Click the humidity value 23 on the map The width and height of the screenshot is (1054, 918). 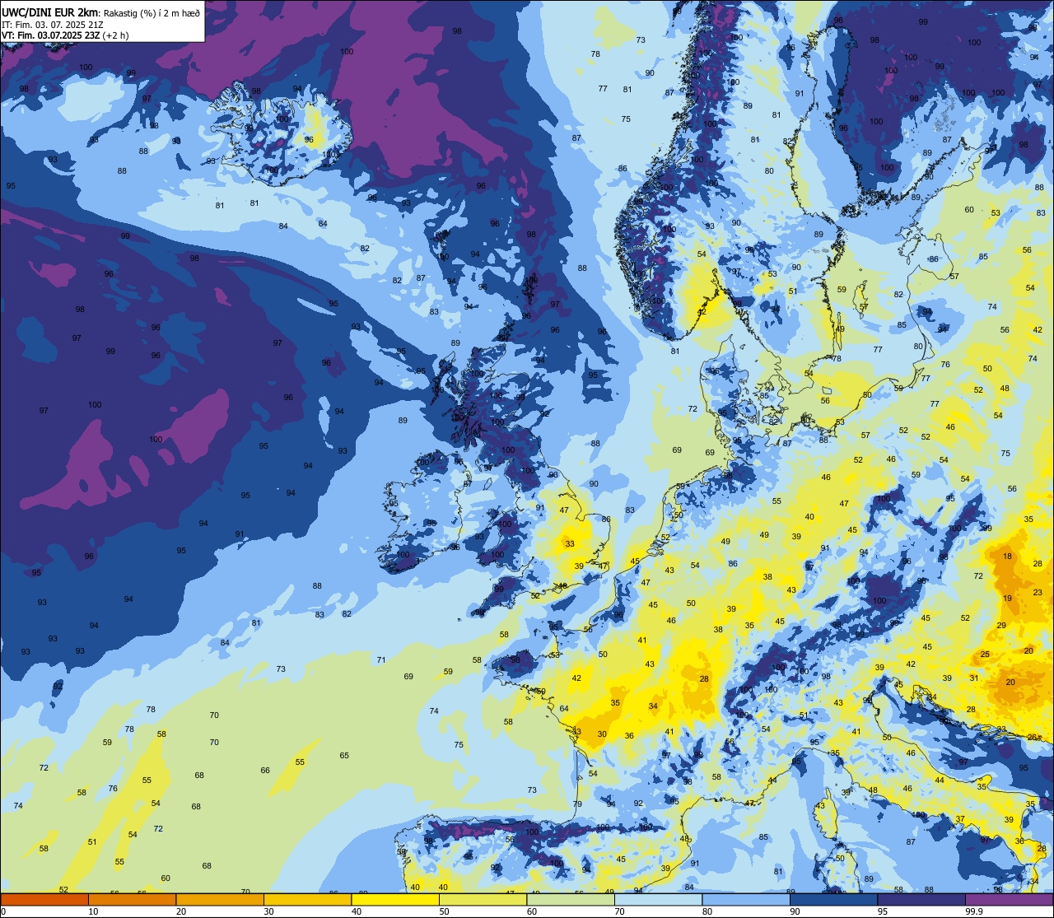[1038, 592]
